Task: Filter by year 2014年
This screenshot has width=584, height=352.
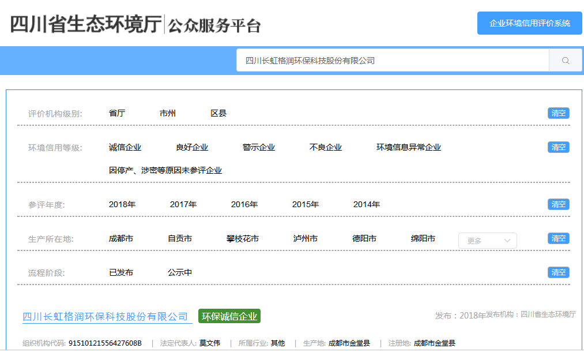Action: click(366, 204)
